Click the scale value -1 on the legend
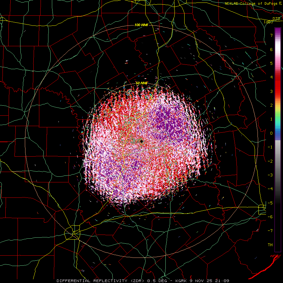 point(270,147)
